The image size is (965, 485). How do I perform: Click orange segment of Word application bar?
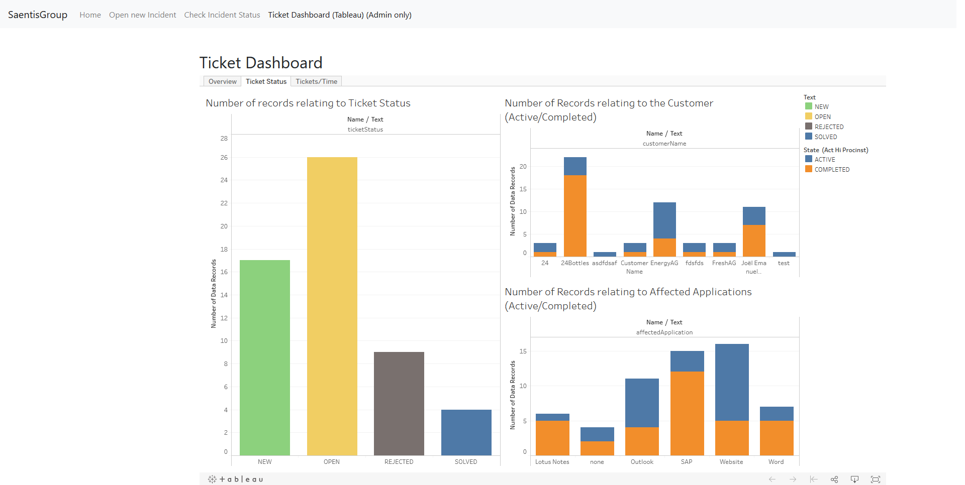pos(777,438)
